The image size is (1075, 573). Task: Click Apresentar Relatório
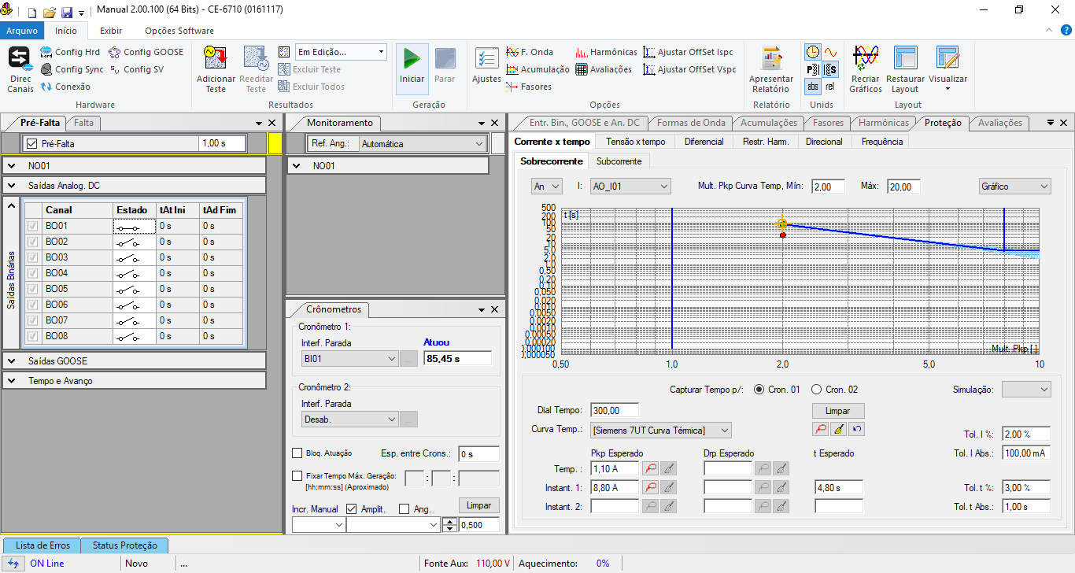coord(771,69)
